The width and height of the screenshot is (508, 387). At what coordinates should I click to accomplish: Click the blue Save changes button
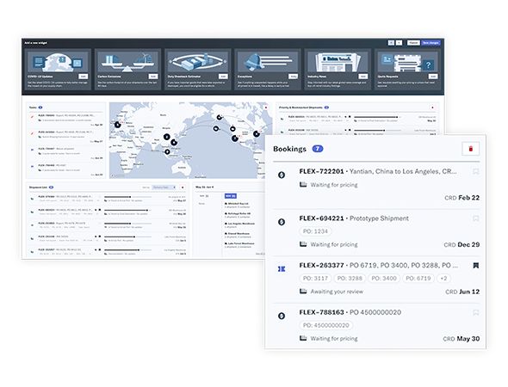[431, 43]
